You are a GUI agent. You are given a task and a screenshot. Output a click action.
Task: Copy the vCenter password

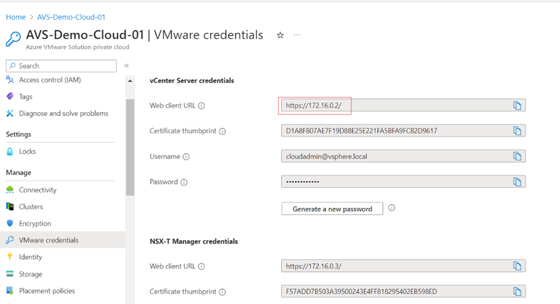pyautogui.click(x=517, y=182)
